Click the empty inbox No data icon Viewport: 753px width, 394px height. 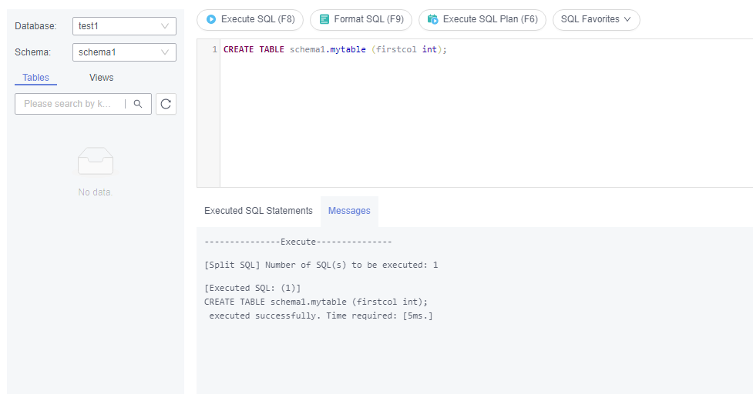(x=96, y=161)
